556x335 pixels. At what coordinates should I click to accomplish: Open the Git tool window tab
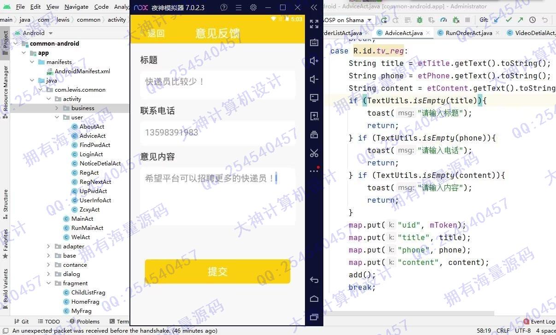(21, 322)
